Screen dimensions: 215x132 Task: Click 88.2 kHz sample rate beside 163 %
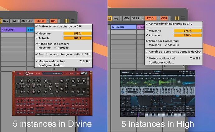pos(27,21)
